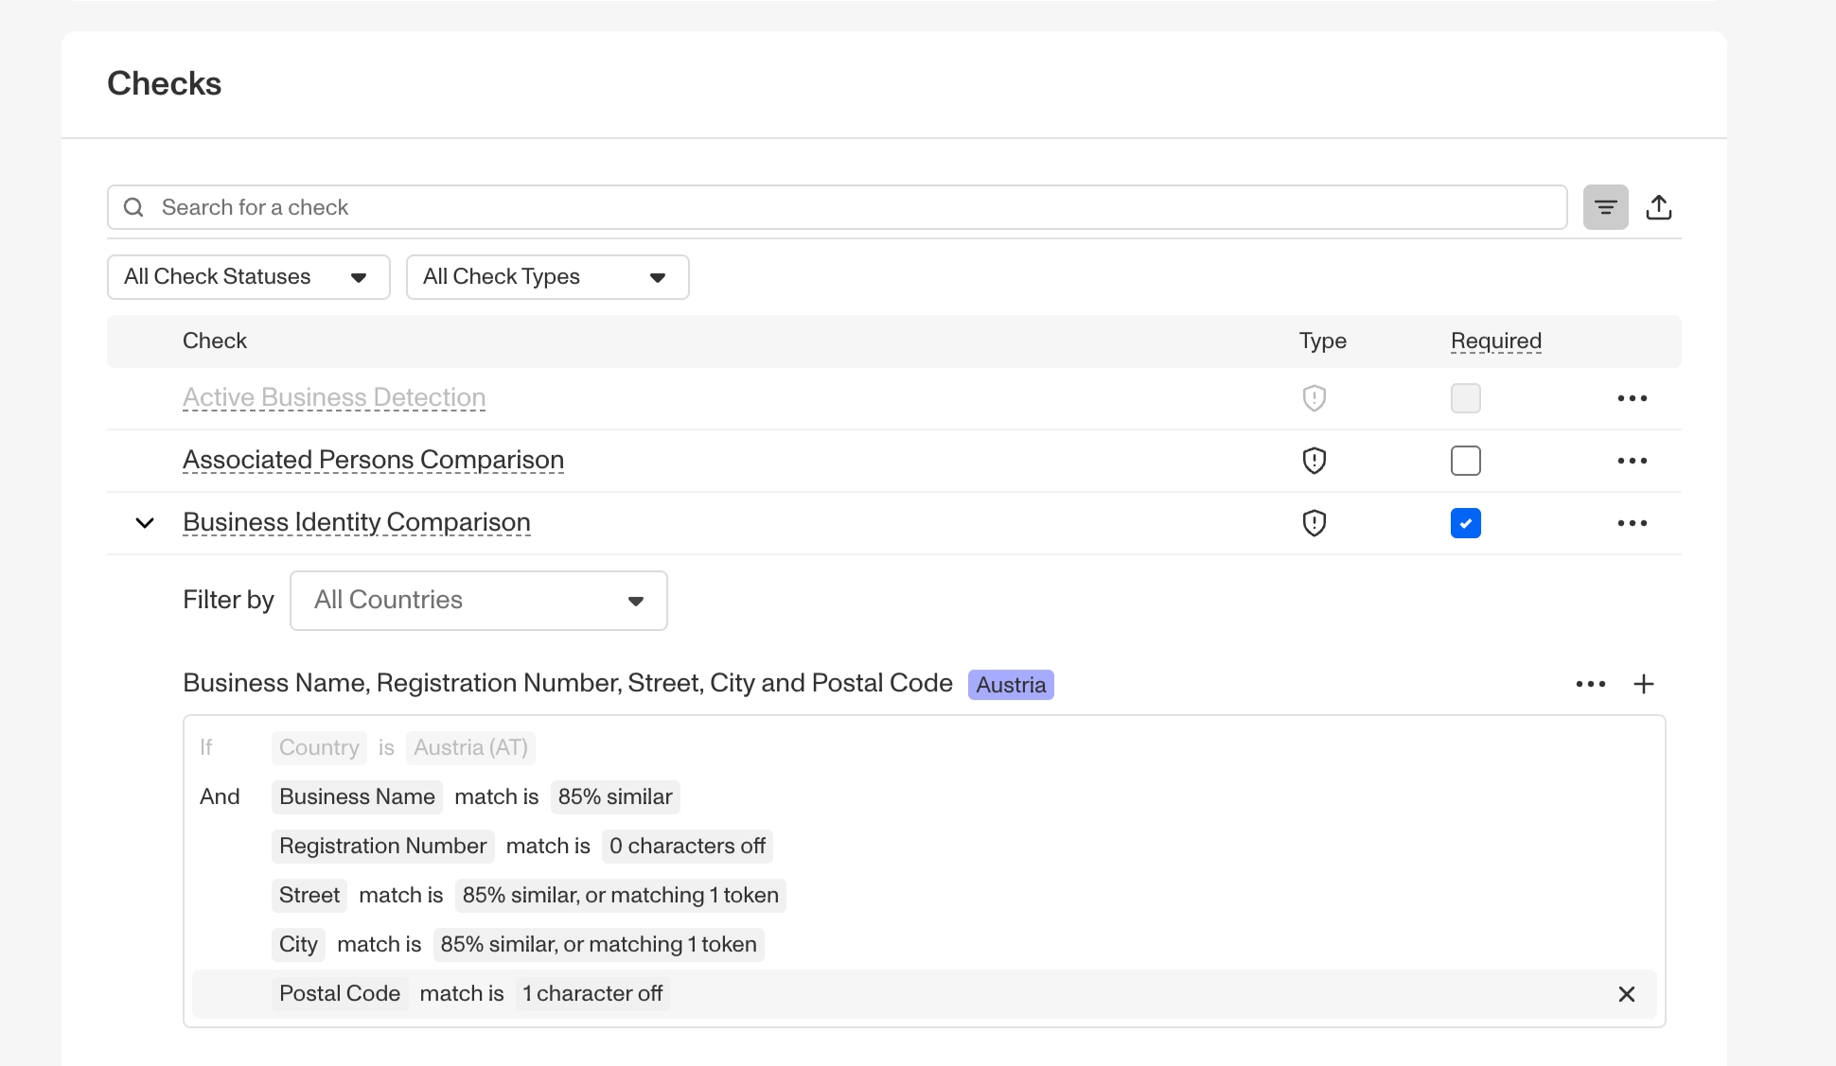Click the shield icon for Business Identity Comparison
The image size is (1836, 1066).
point(1314,523)
